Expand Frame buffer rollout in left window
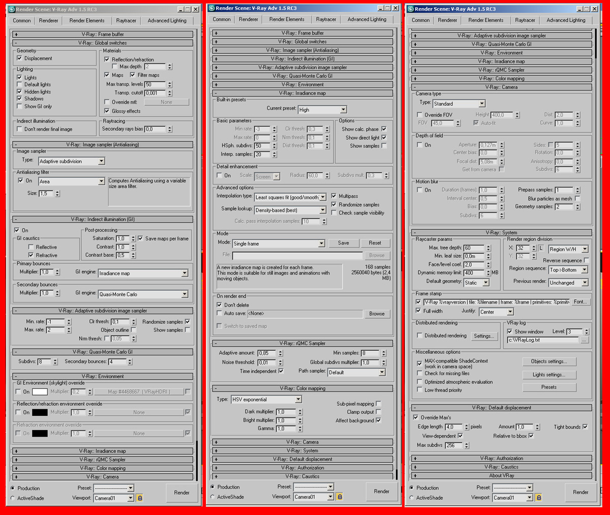 pyautogui.click(x=104, y=35)
